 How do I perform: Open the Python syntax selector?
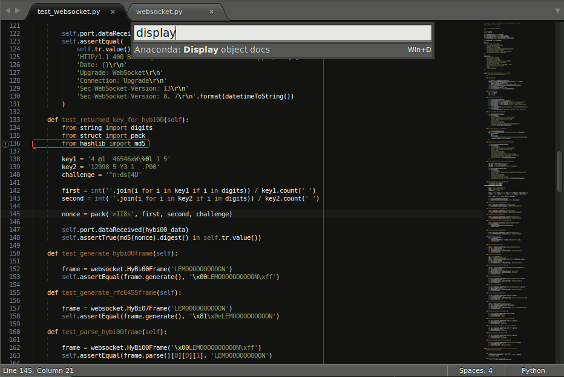click(x=533, y=370)
